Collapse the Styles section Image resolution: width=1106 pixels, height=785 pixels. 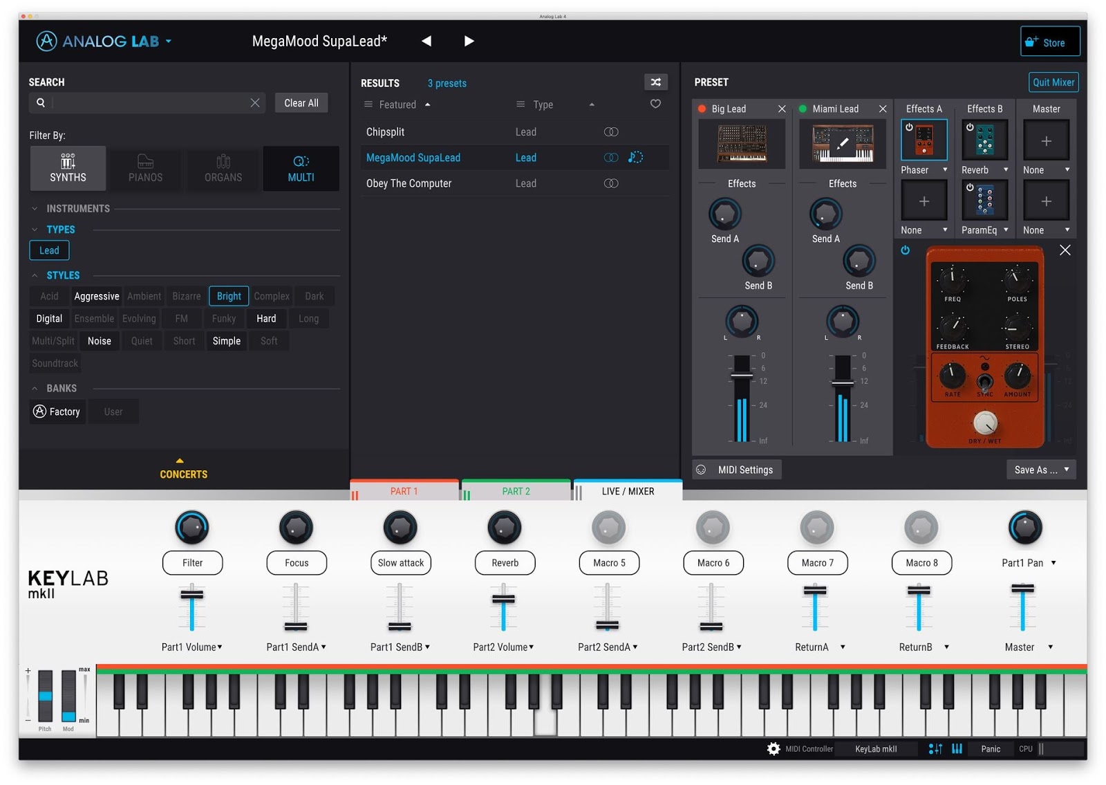click(x=35, y=275)
